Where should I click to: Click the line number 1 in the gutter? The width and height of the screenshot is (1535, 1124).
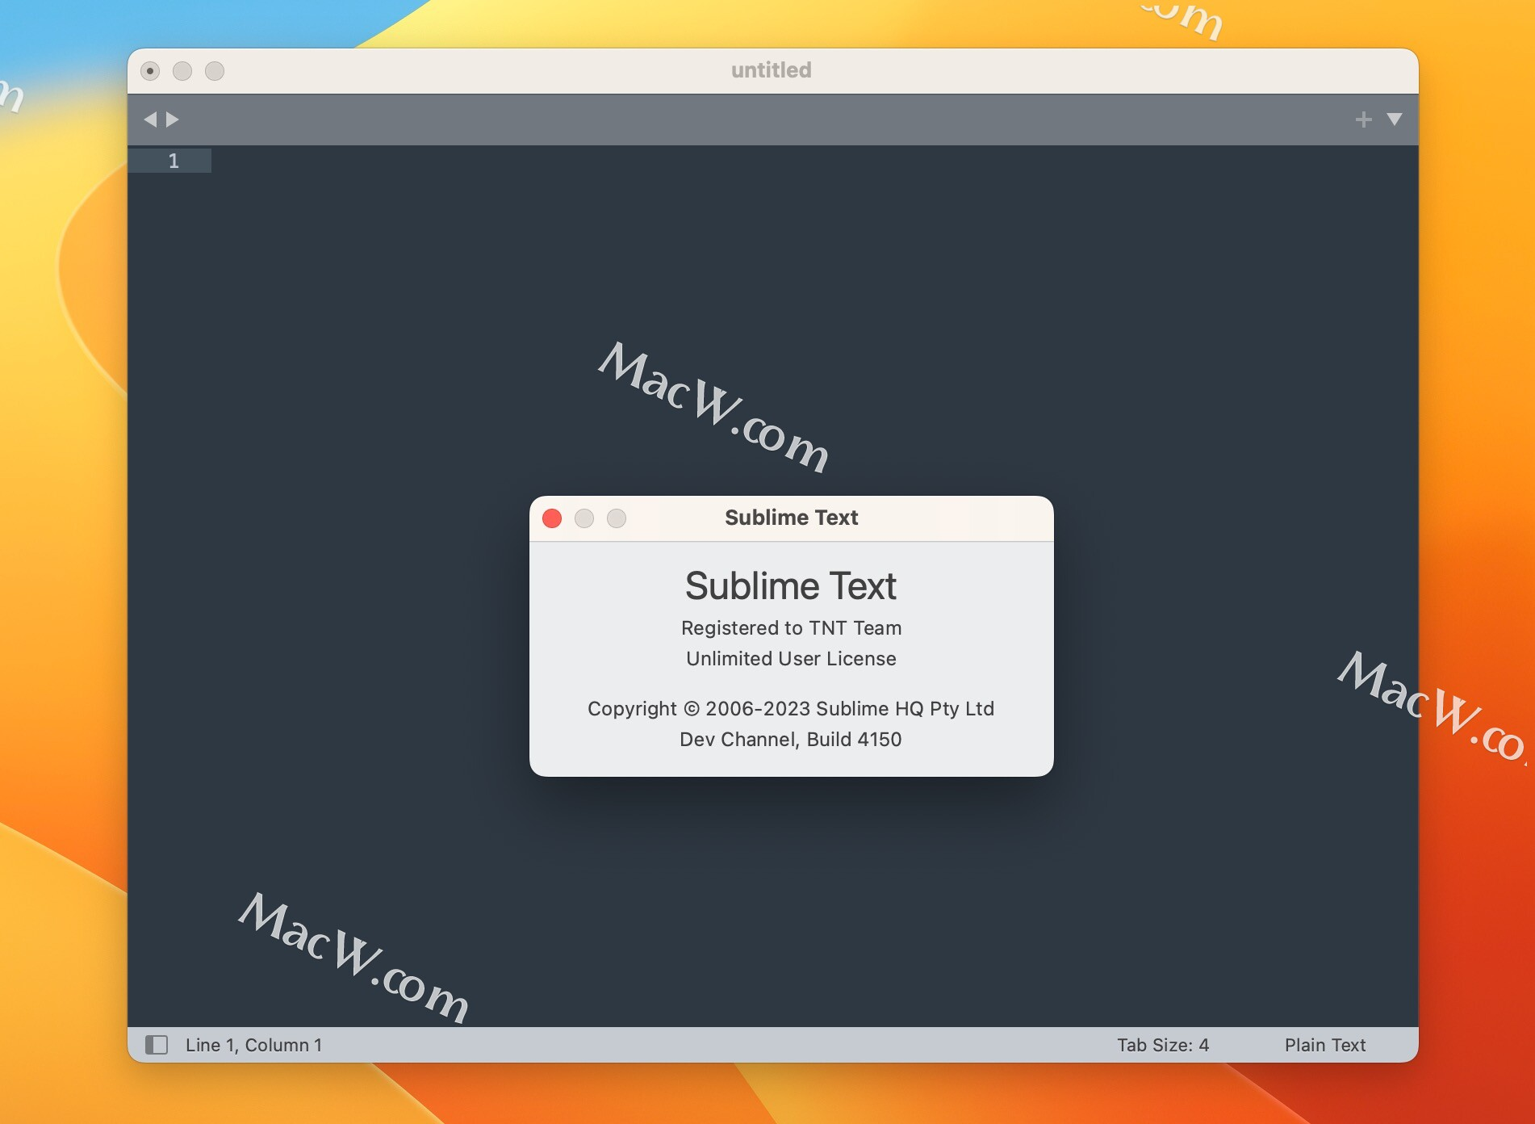174,161
